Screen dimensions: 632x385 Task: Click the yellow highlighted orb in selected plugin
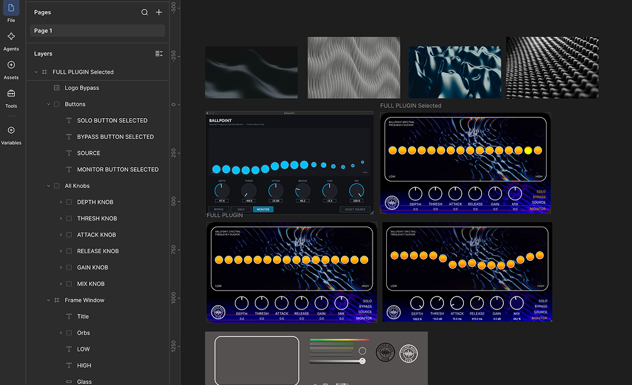528,151
